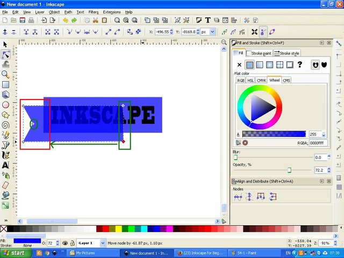
Task: Click the Insert new nodes icon
Action: pos(5,32)
